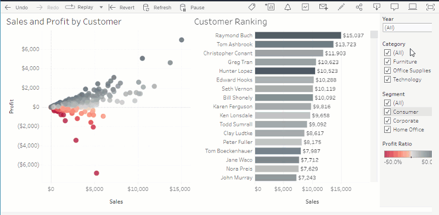Screen dimensions: 439x215
Task: Click the Profit Ratio color legend
Action: click(408, 154)
